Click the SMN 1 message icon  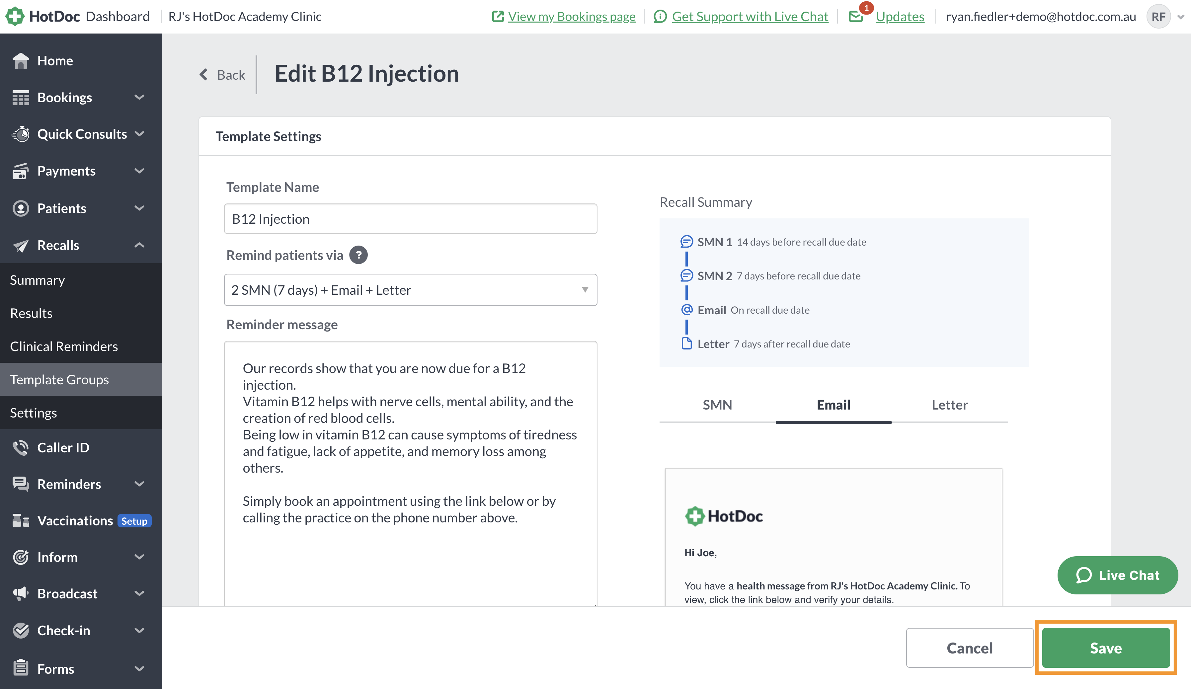686,242
